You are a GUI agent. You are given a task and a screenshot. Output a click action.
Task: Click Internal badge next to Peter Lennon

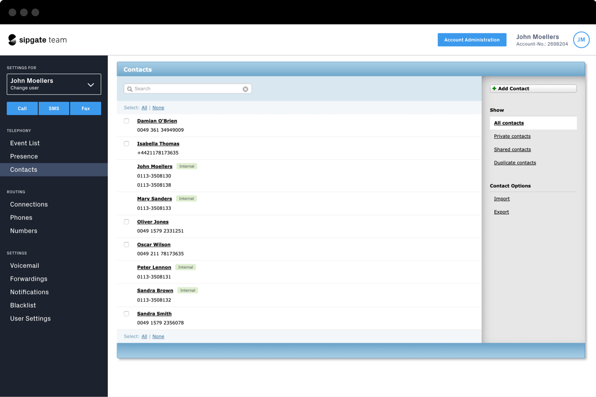[x=185, y=267]
